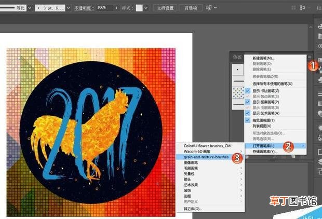Expand Wacom 6D 画笔 submenu
Viewport: 322px width, 219px height.
tap(210, 151)
